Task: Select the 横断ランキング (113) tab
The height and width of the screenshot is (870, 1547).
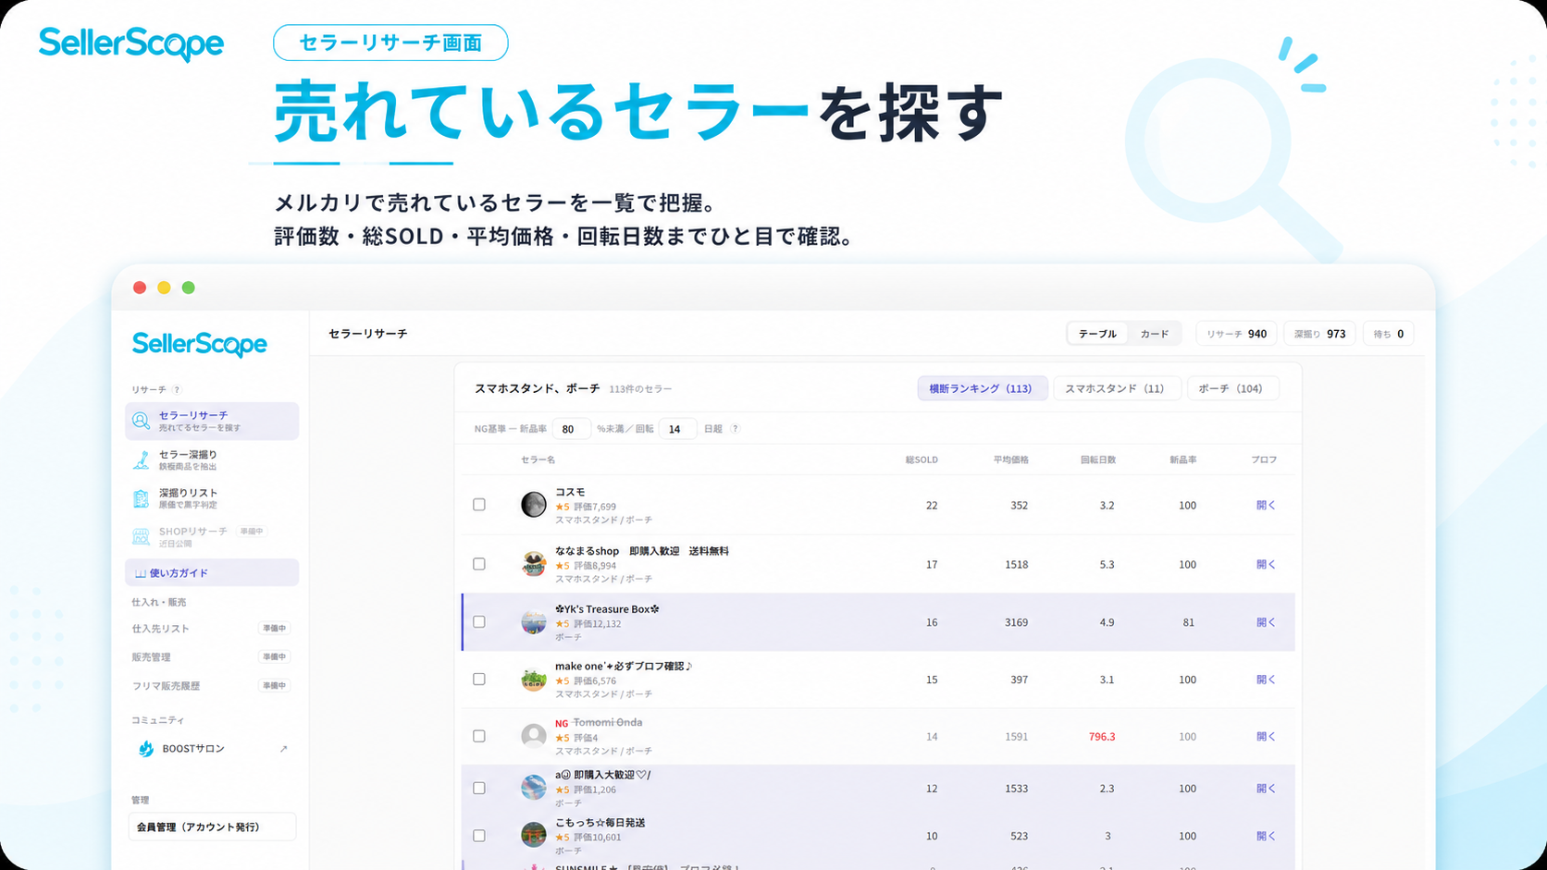Action: click(982, 389)
